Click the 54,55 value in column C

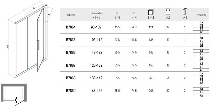pos(134,27)
